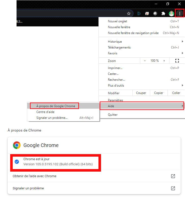
Task: Select Nouvel onglet menu entry
Action: [142, 21]
